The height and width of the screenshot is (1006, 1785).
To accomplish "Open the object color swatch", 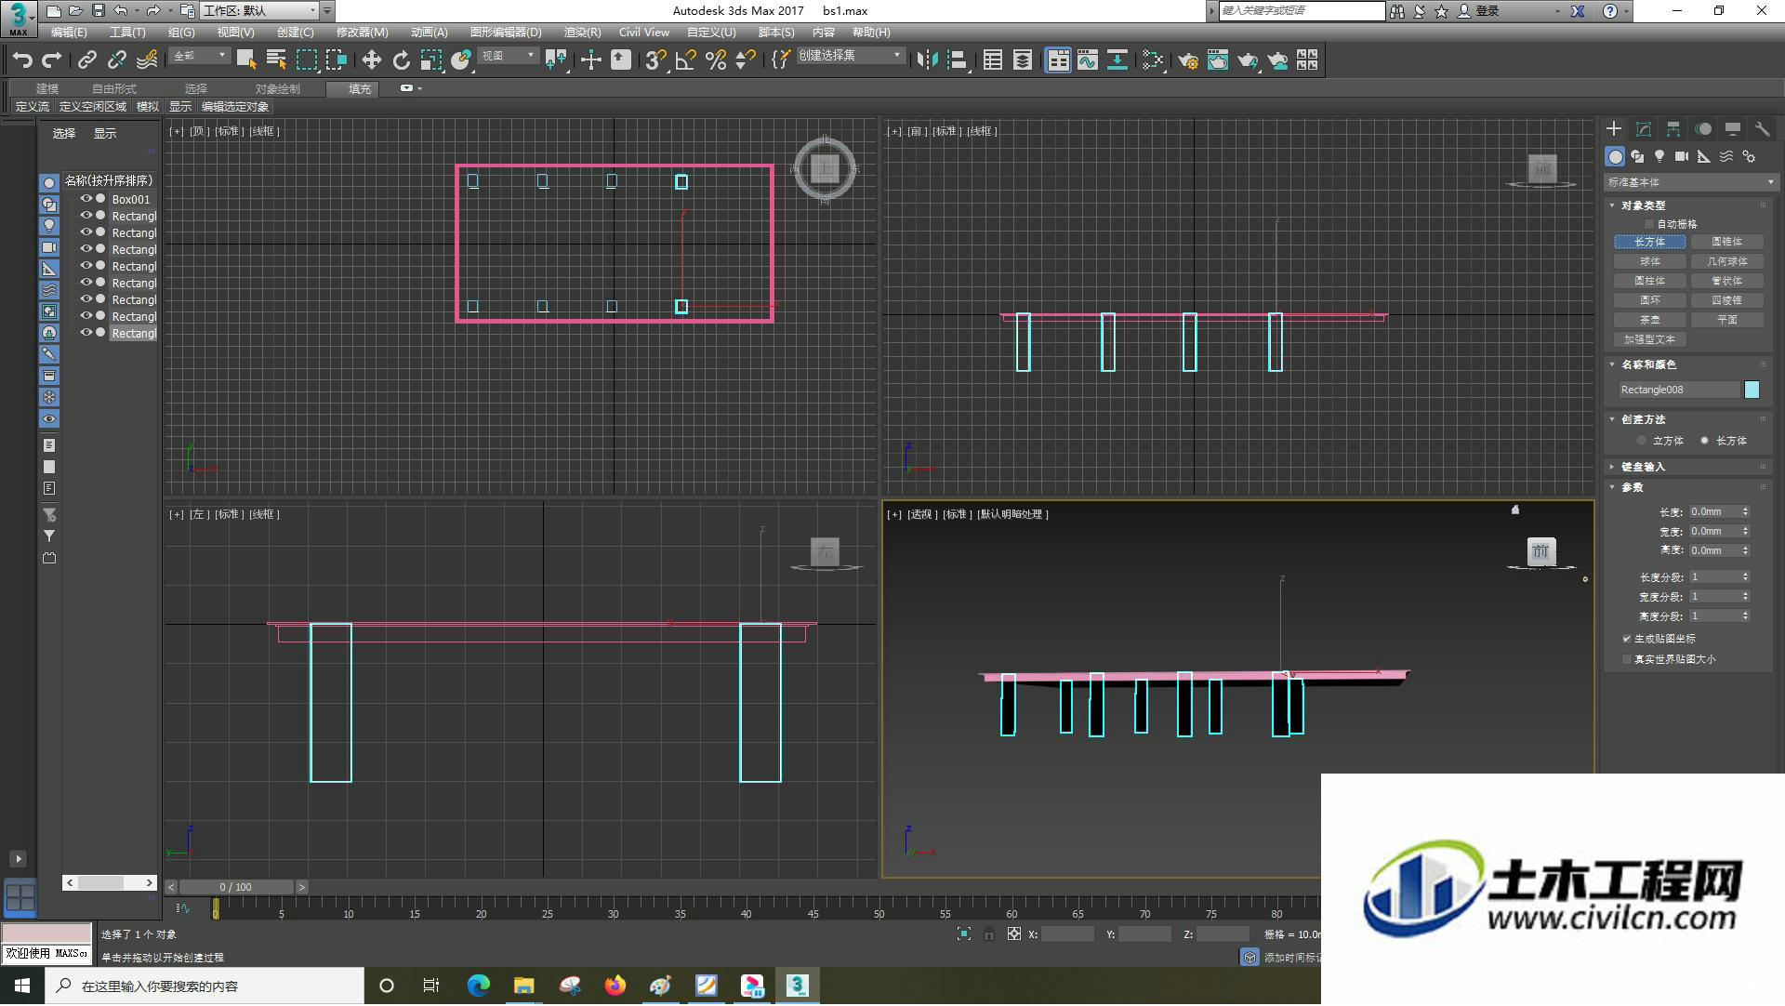I will 1752,390.
